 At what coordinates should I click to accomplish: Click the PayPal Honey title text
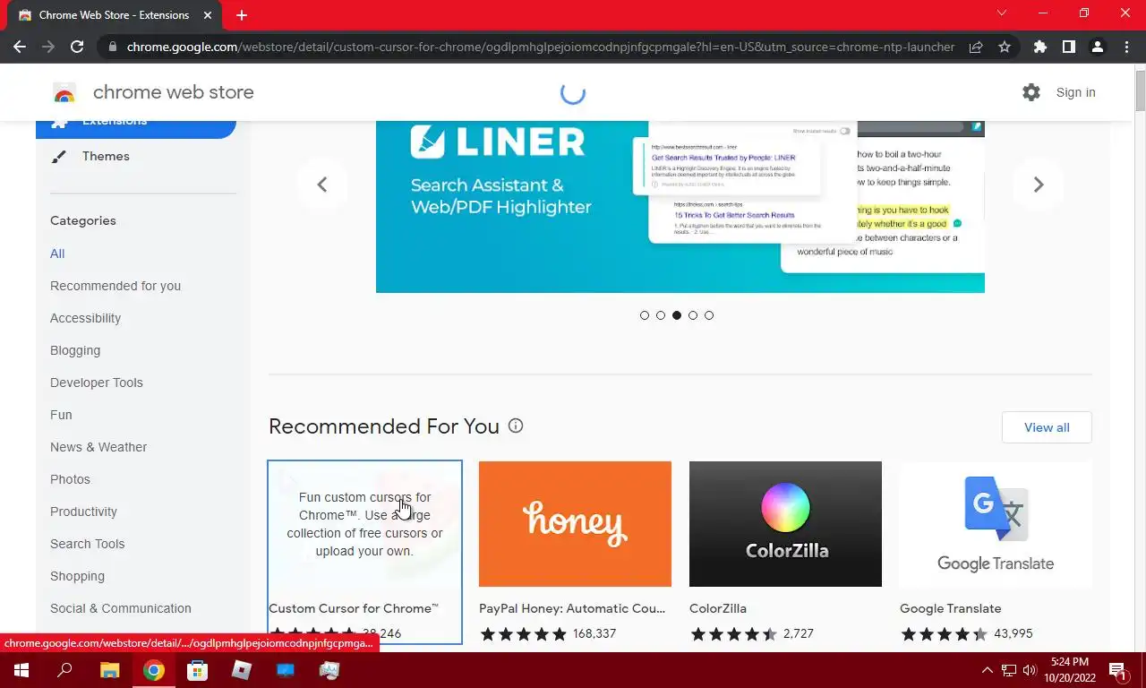pyautogui.click(x=572, y=608)
